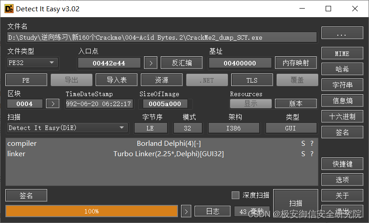Click the Detect It Easy title bar icon
Viewport: 369px width, 223px height.
9,9
